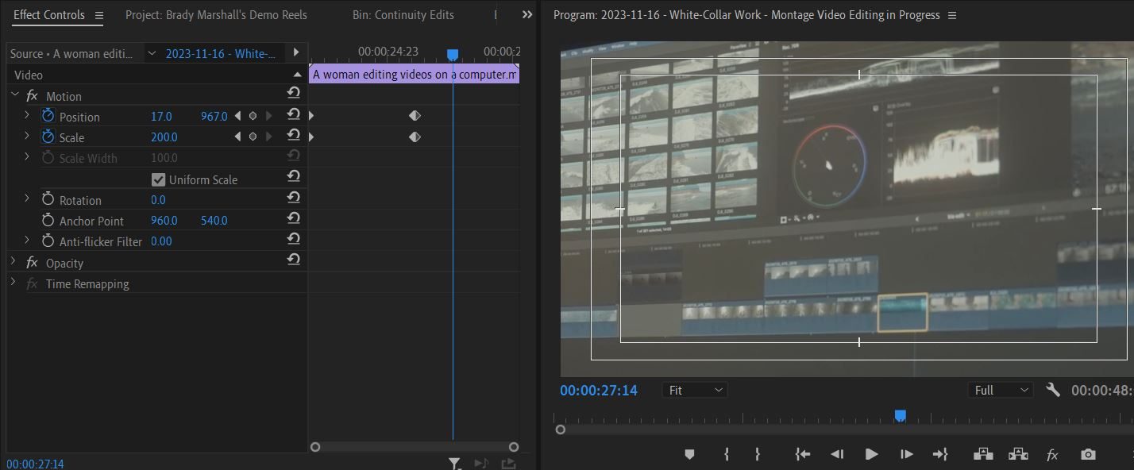Reset the Anti-flicker Filter parameter

coord(293,238)
